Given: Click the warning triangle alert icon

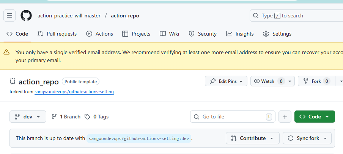Looking at the screenshot, I should 7,52.
